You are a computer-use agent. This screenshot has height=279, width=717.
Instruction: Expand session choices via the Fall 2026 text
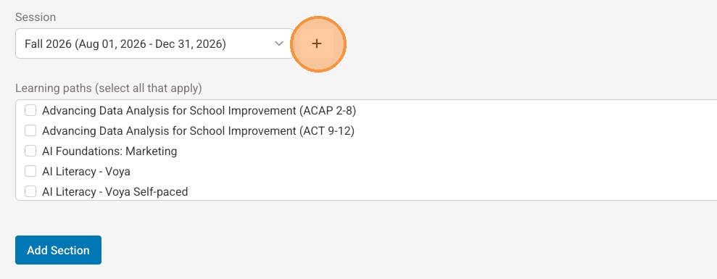[48, 44]
